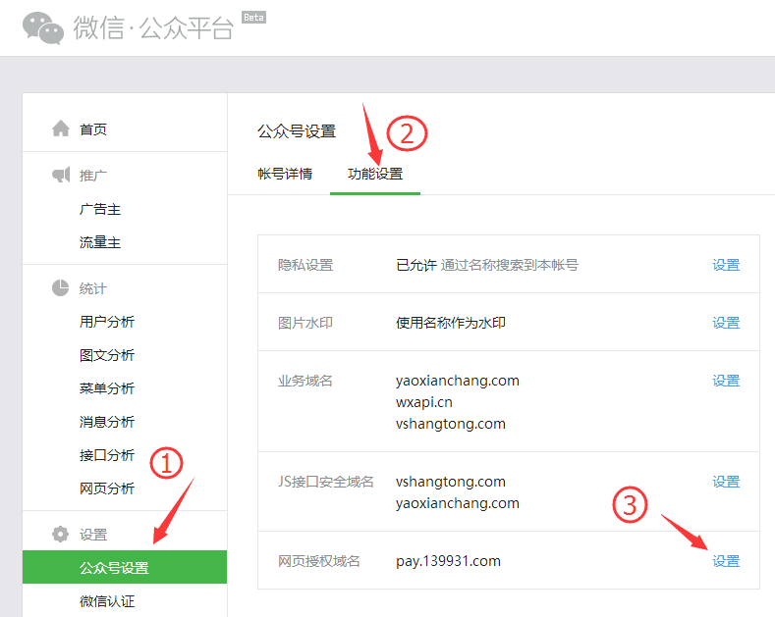Screen dimensions: 775x617
Task: Open 流量主 in the sidebar
Action: pos(100,242)
